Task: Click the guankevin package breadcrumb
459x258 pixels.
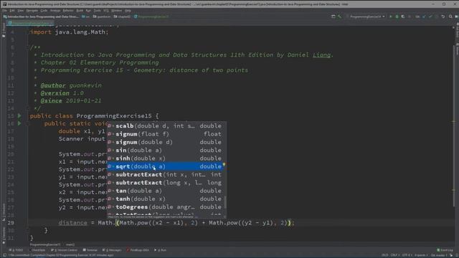Action: tap(102, 16)
